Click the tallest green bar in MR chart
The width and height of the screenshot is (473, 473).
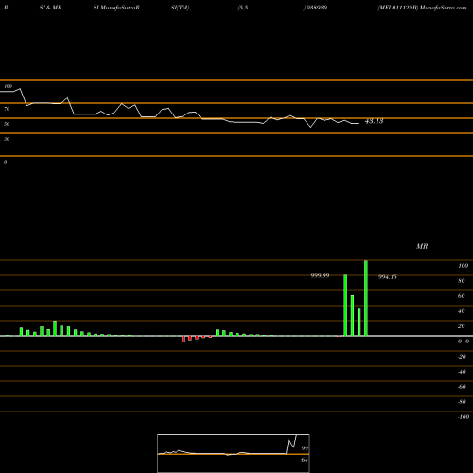coord(366,298)
